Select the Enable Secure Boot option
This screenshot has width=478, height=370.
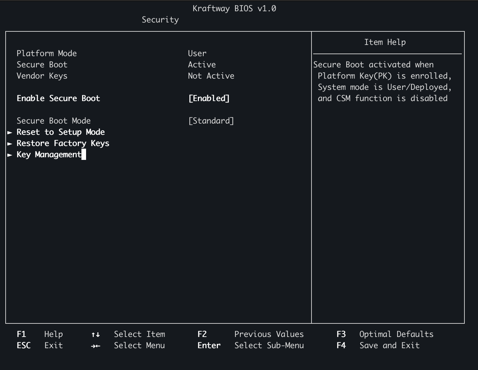tap(58, 98)
